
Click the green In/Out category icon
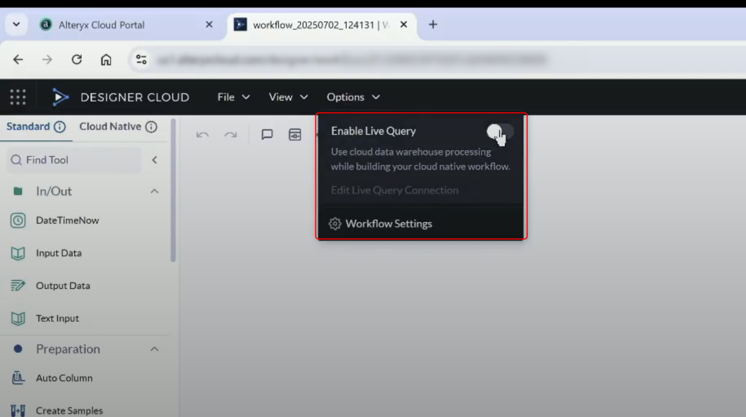click(18, 191)
